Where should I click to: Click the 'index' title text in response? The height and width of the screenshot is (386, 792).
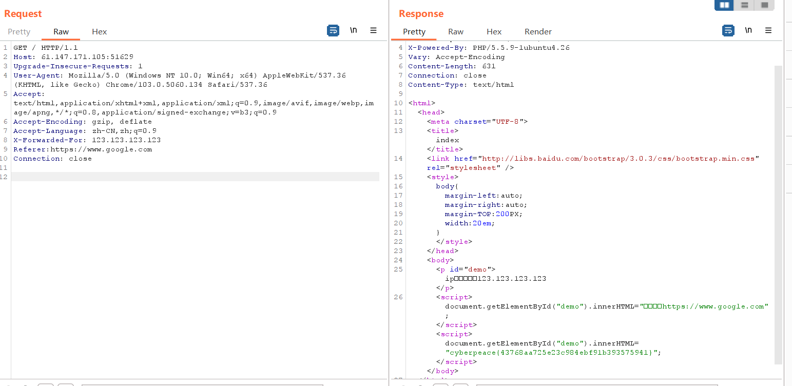(x=448, y=140)
